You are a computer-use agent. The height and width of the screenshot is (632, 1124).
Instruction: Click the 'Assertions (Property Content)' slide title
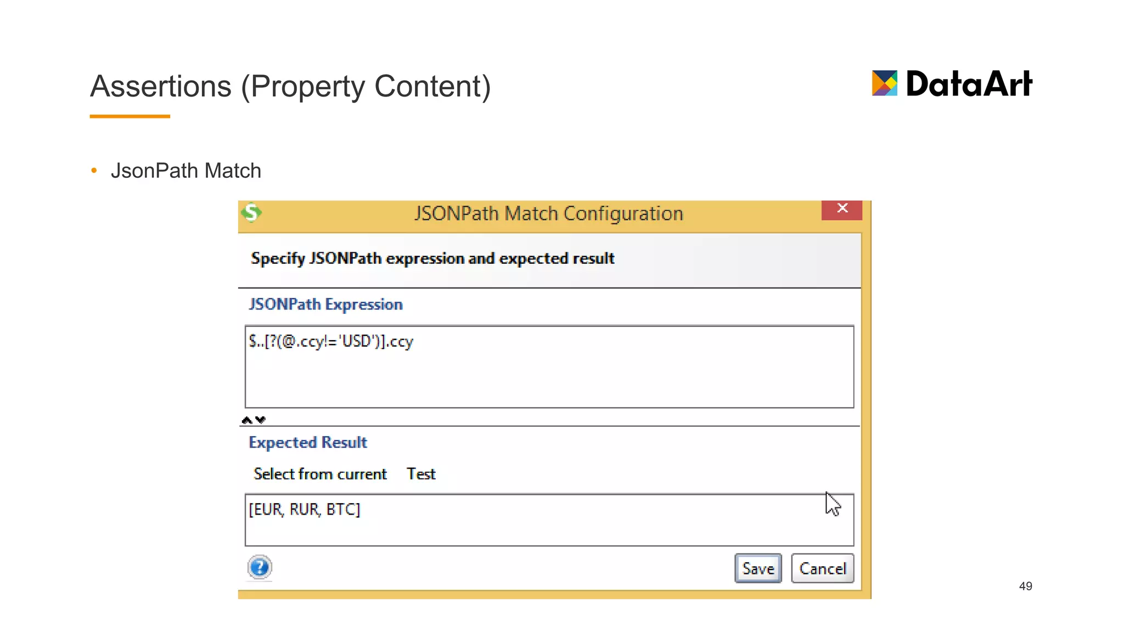coord(290,87)
